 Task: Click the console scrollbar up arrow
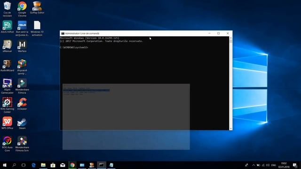point(231,38)
